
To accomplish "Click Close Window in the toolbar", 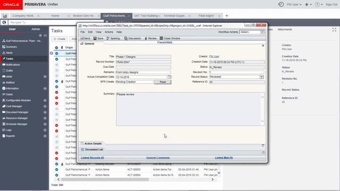I will click(170, 38).
